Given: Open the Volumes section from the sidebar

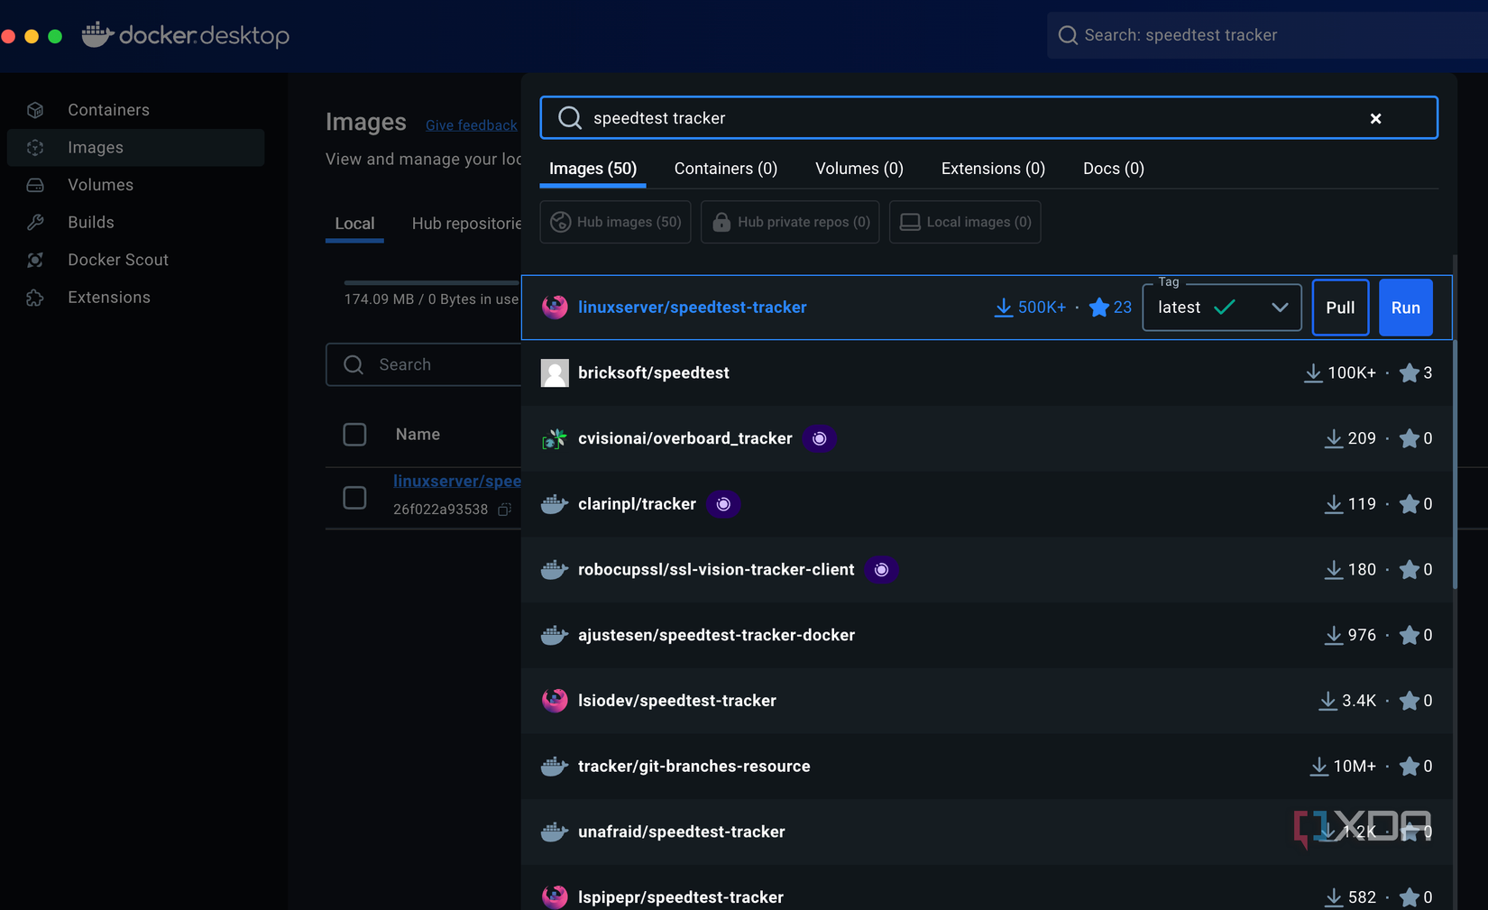Looking at the screenshot, I should [99, 184].
